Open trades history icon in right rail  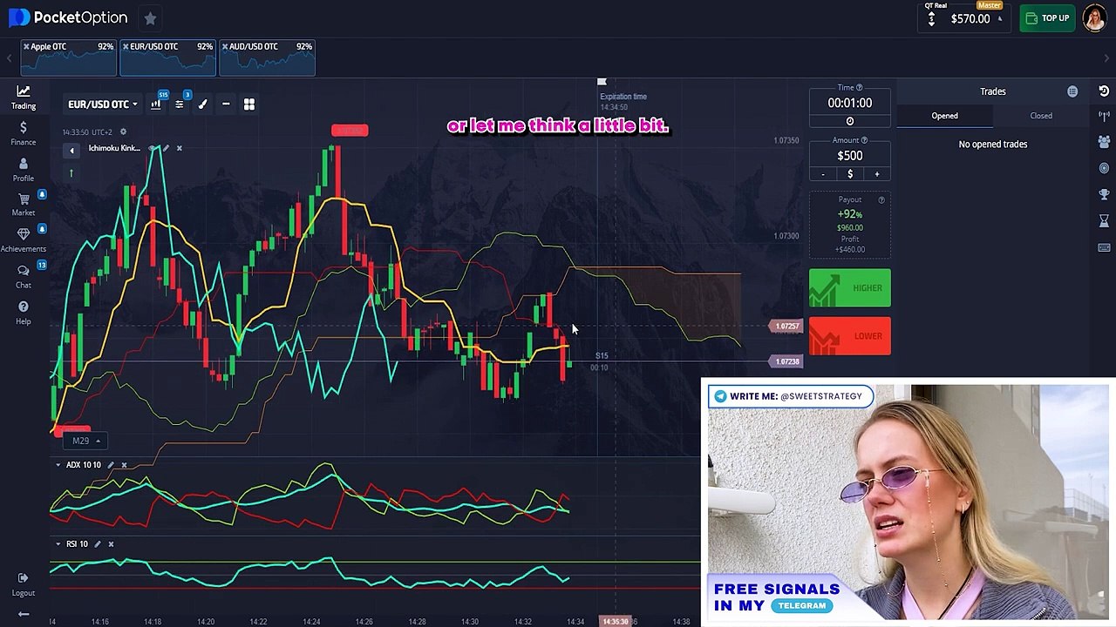pyautogui.click(x=1104, y=91)
